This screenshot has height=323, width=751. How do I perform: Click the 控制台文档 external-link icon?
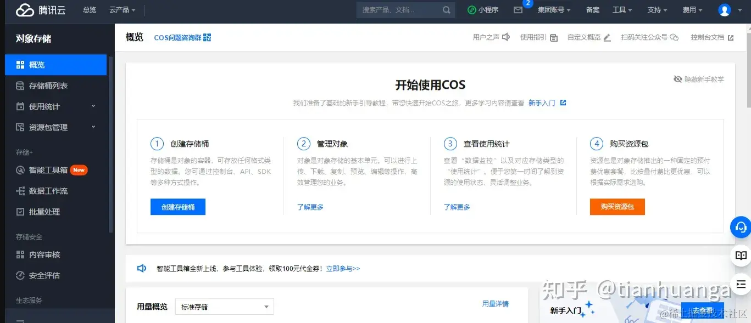[x=731, y=38]
